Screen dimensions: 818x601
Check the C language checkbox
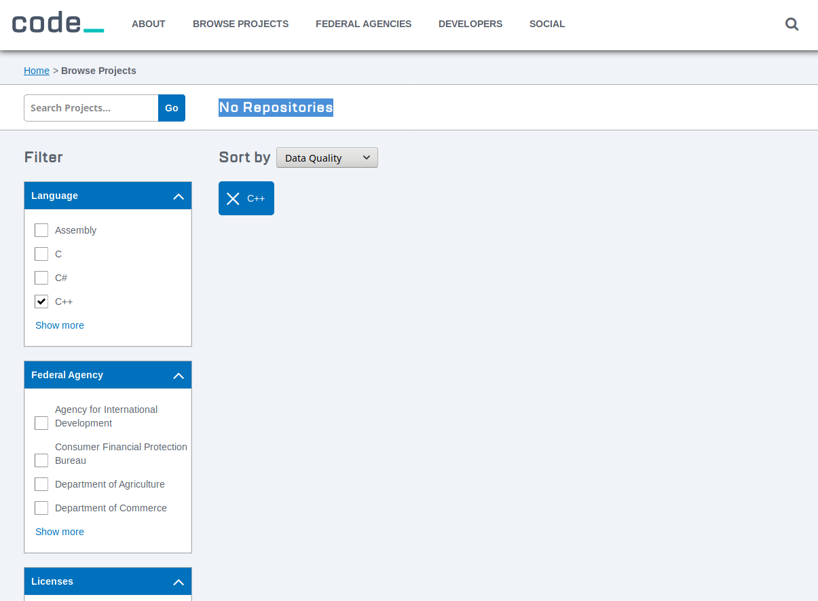(41, 254)
